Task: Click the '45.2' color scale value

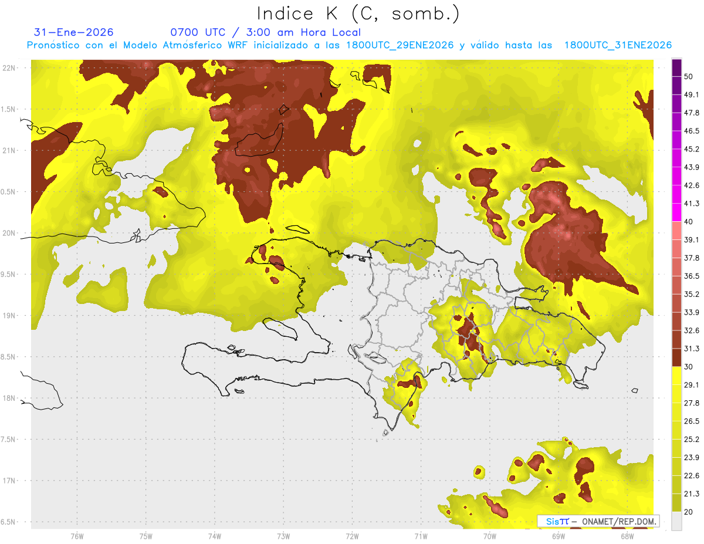Action: [692, 149]
